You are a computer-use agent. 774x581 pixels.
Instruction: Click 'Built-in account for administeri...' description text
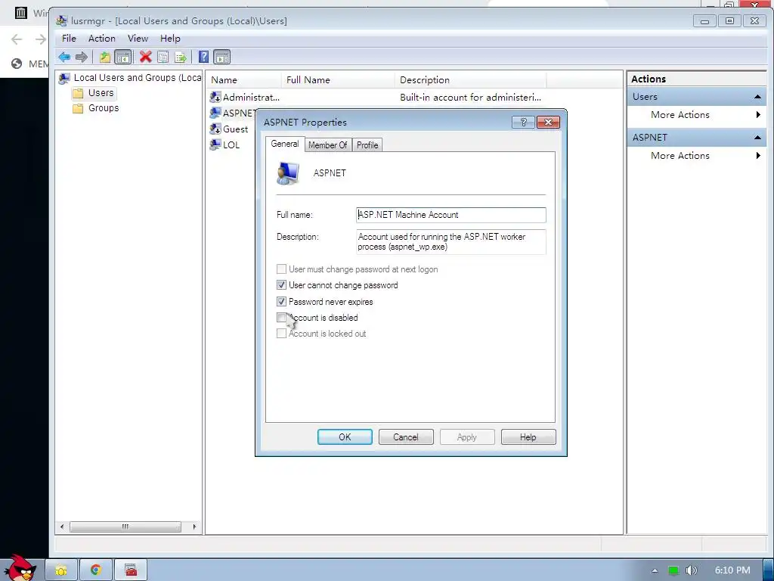(x=470, y=98)
